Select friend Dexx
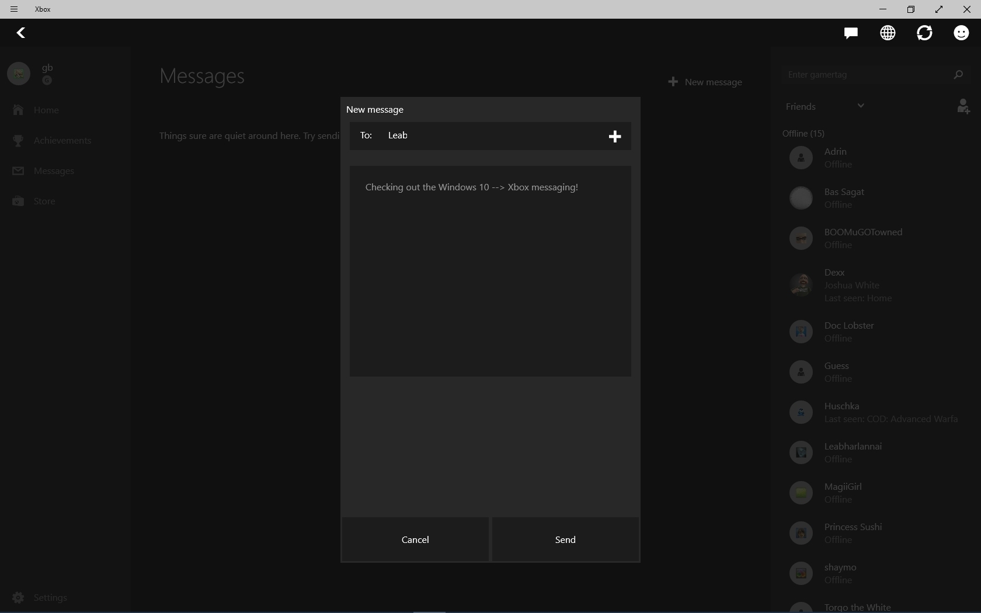Screen dimensions: 981x613 (876, 285)
